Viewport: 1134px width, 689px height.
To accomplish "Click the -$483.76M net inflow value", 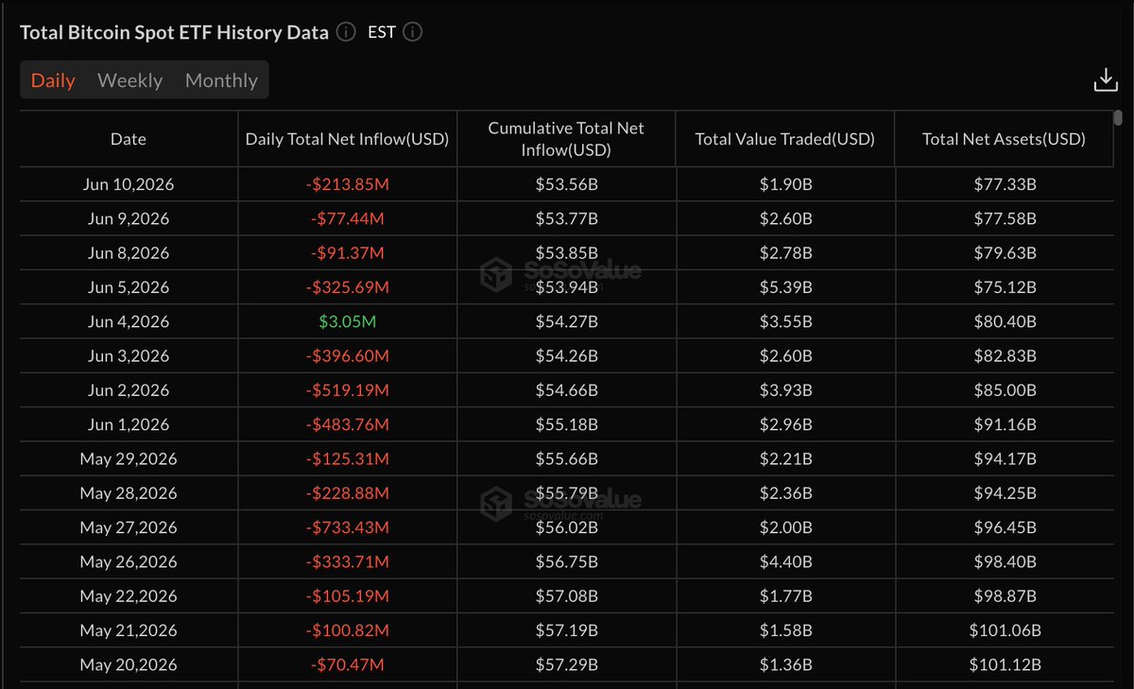I will pos(347,424).
